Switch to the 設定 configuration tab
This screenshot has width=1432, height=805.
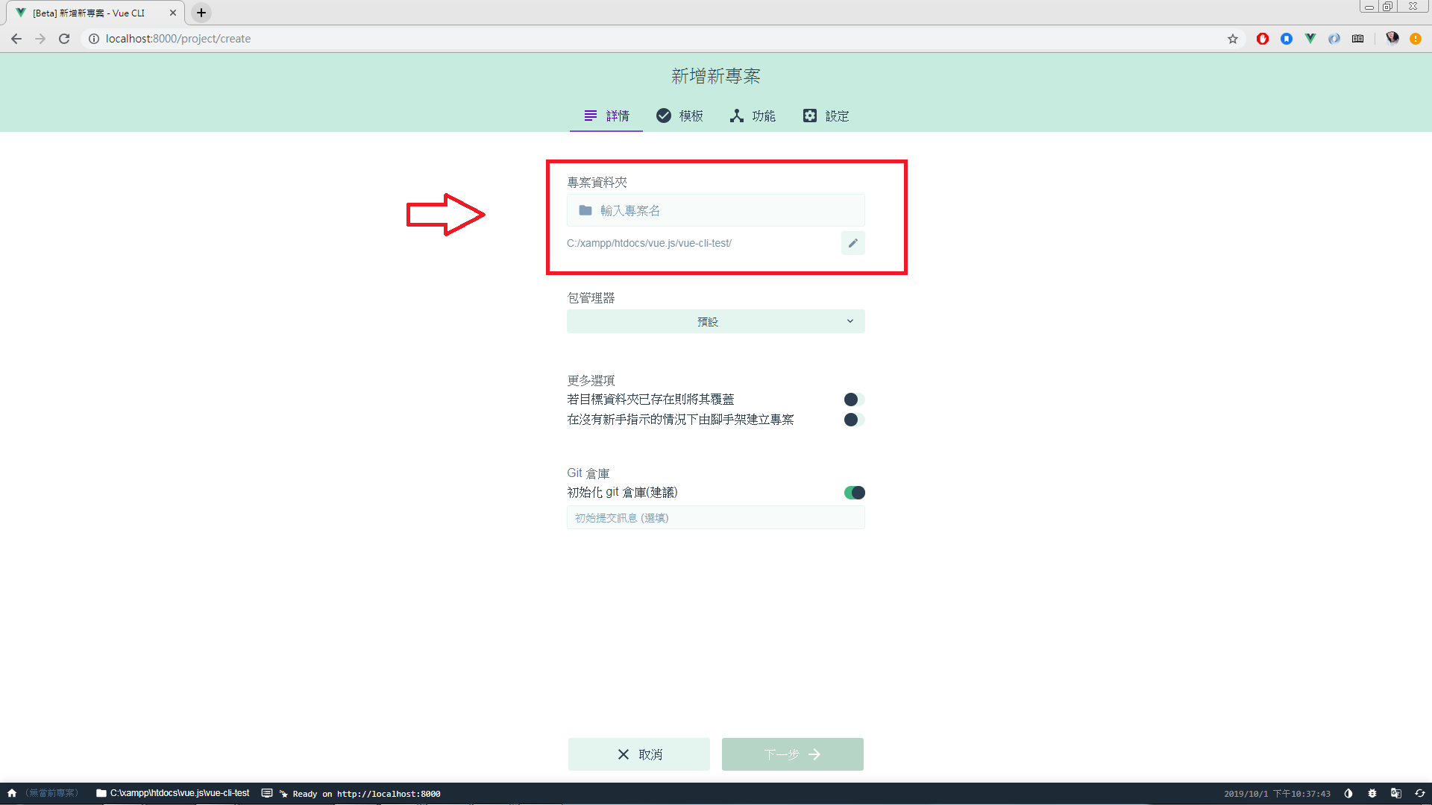[x=826, y=116]
